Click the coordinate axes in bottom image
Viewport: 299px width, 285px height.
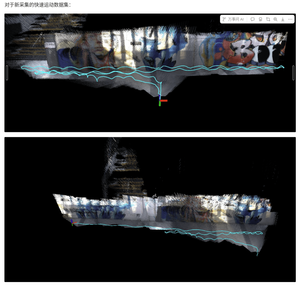(x=72, y=222)
